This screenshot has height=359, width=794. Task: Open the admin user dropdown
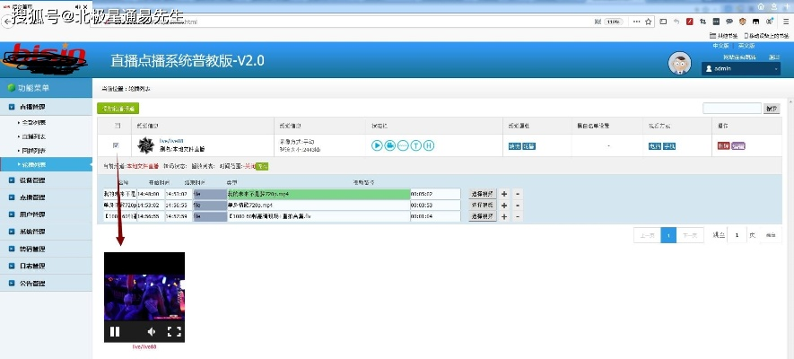coord(742,68)
